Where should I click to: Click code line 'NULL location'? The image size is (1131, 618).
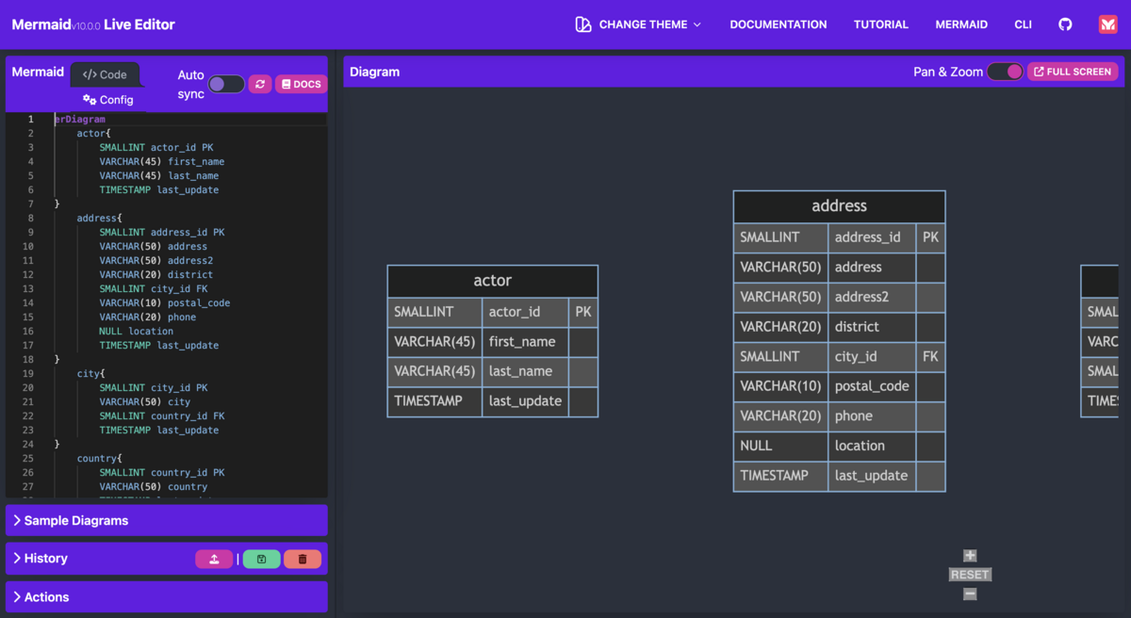(136, 332)
